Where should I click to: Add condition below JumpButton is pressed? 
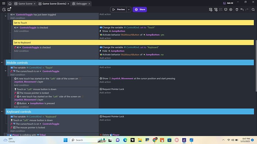pyautogui.click(x=21, y=107)
